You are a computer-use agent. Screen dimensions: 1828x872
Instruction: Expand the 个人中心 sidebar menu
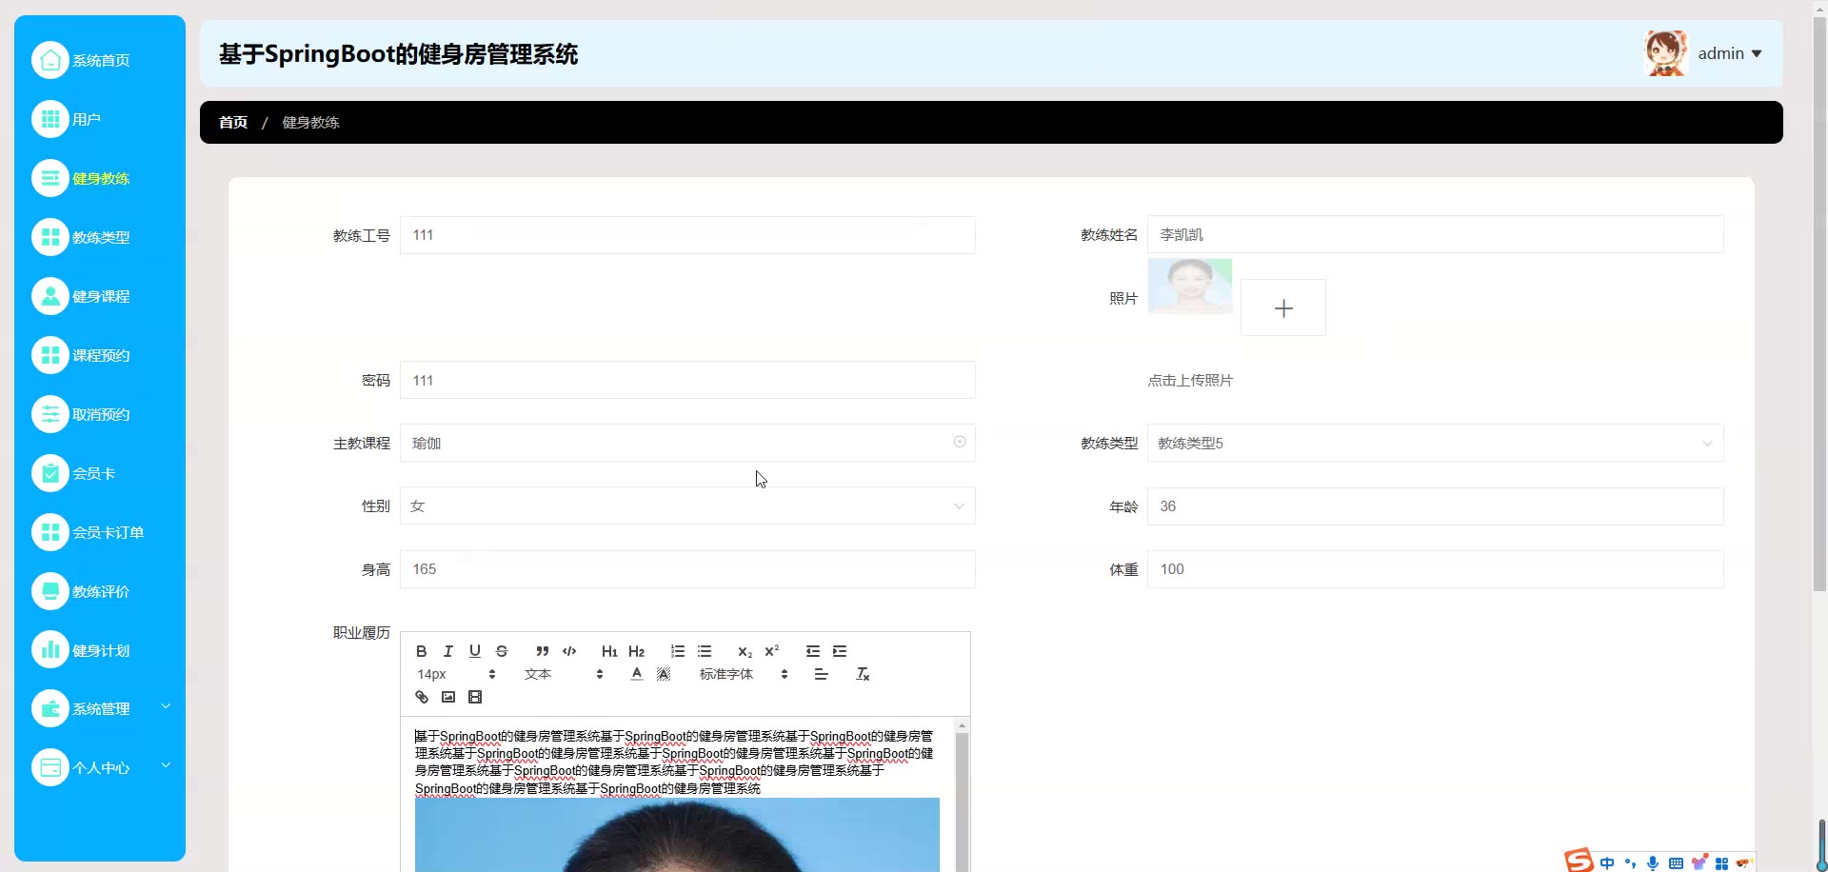click(x=100, y=767)
